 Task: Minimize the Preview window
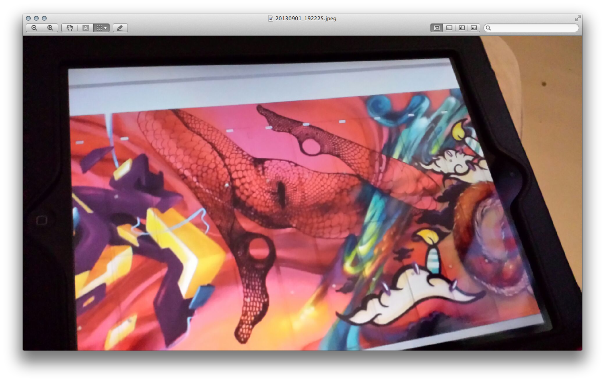tap(36, 18)
